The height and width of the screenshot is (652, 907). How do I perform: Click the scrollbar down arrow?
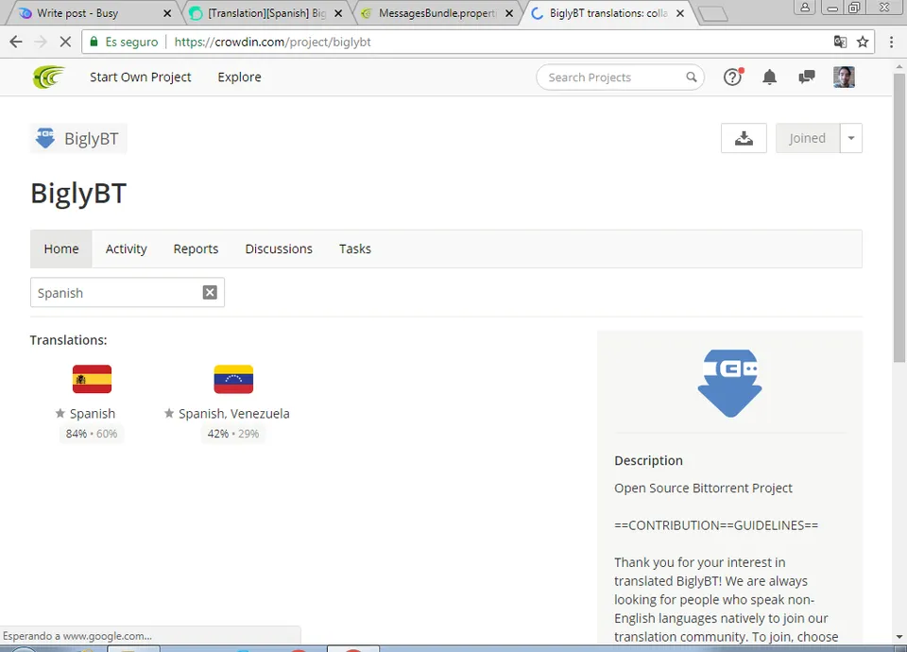pyautogui.click(x=898, y=637)
